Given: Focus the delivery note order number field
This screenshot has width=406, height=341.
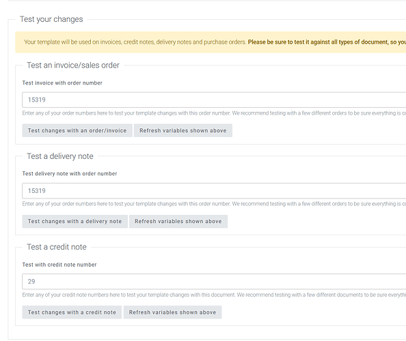Looking at the screenshot, I should (x=214, y=191).
